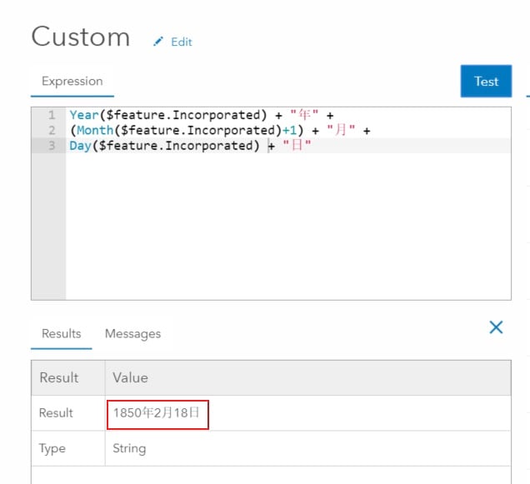Viewport: 530px width, 484px height.
Task: Click the Value column header
Action: (x=130, y=377)
